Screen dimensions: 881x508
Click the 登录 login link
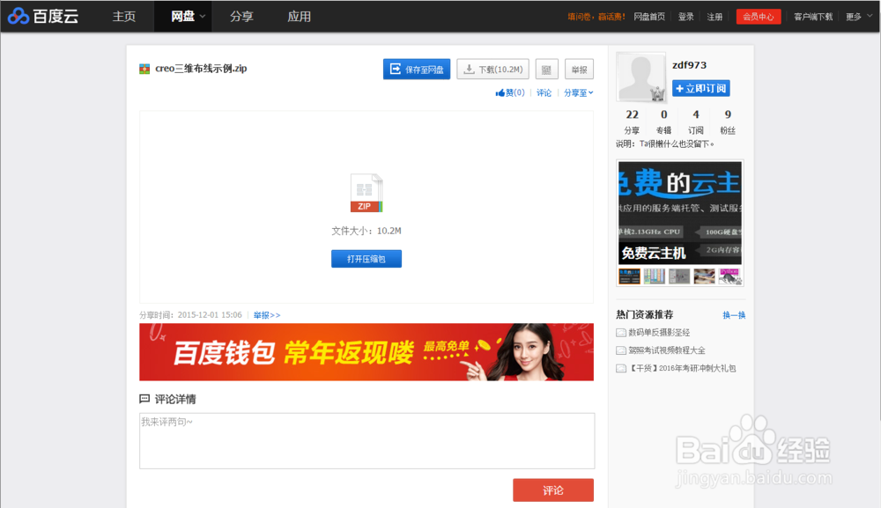[x=685, y=17]
